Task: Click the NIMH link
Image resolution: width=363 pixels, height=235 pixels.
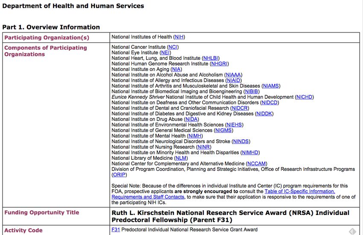Action: pos(195,136)
